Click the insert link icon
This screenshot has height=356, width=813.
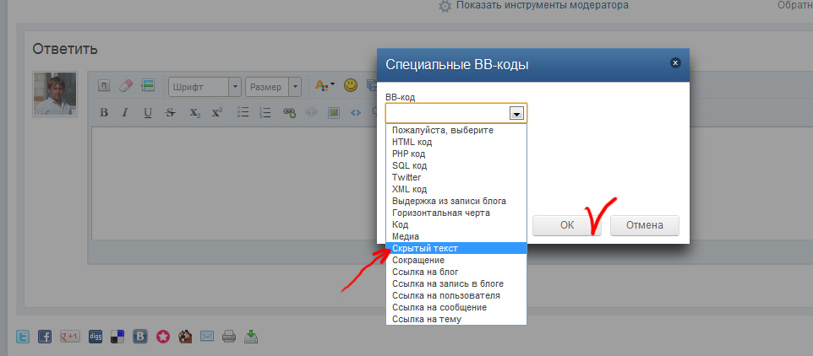coord(289,112)
